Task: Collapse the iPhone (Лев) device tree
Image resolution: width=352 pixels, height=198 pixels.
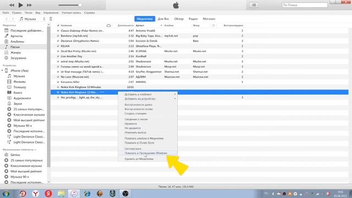Action: [2, 70]
